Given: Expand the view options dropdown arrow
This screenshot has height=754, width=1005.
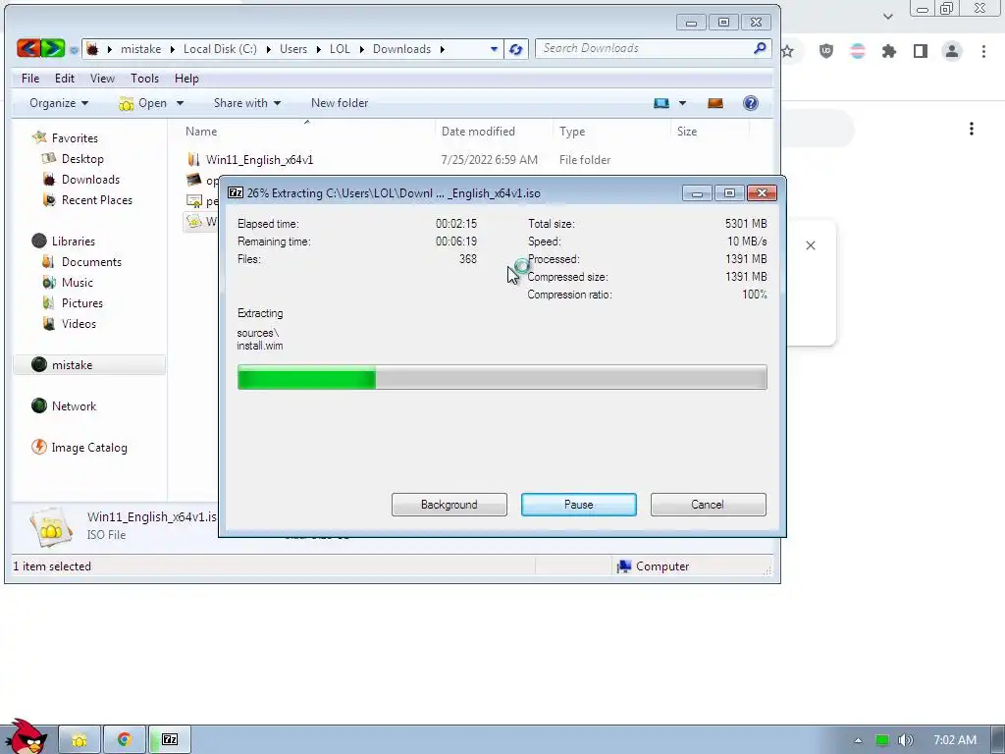Looking at the screenshot, I should click(x=682, y=103).
